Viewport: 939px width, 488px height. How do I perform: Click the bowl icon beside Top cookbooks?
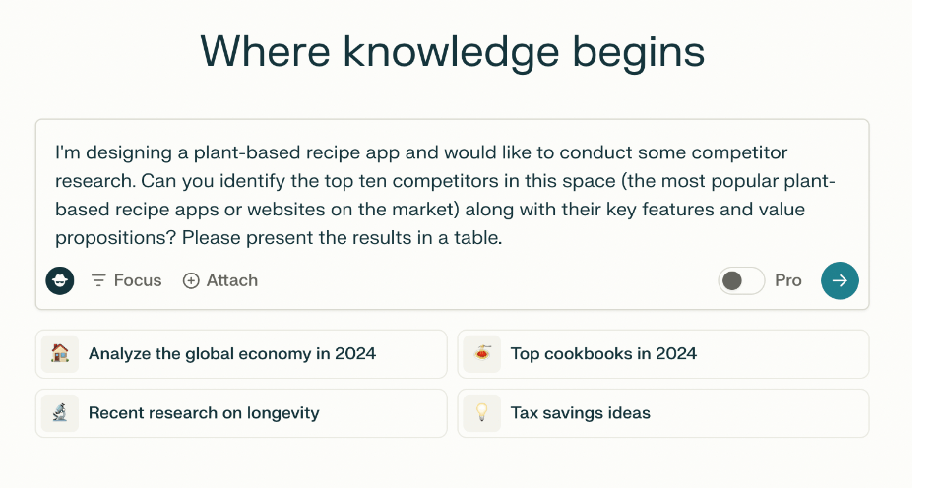click(x=482, y=354)
